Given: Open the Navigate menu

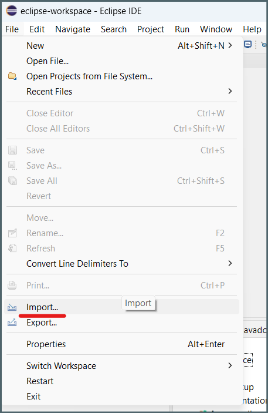Looking at the screenshot, I should tap(73, 29).
